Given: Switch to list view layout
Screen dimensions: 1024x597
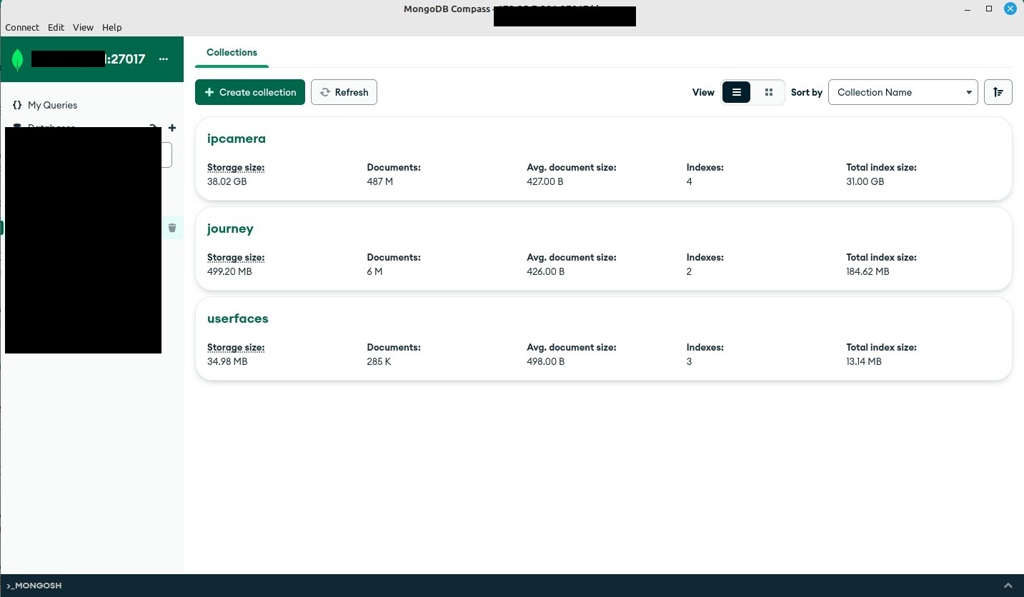Looking at the screenshot, I should pos(736,92).
